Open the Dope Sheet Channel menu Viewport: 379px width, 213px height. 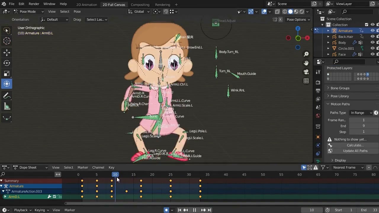(x=98, y=167)
